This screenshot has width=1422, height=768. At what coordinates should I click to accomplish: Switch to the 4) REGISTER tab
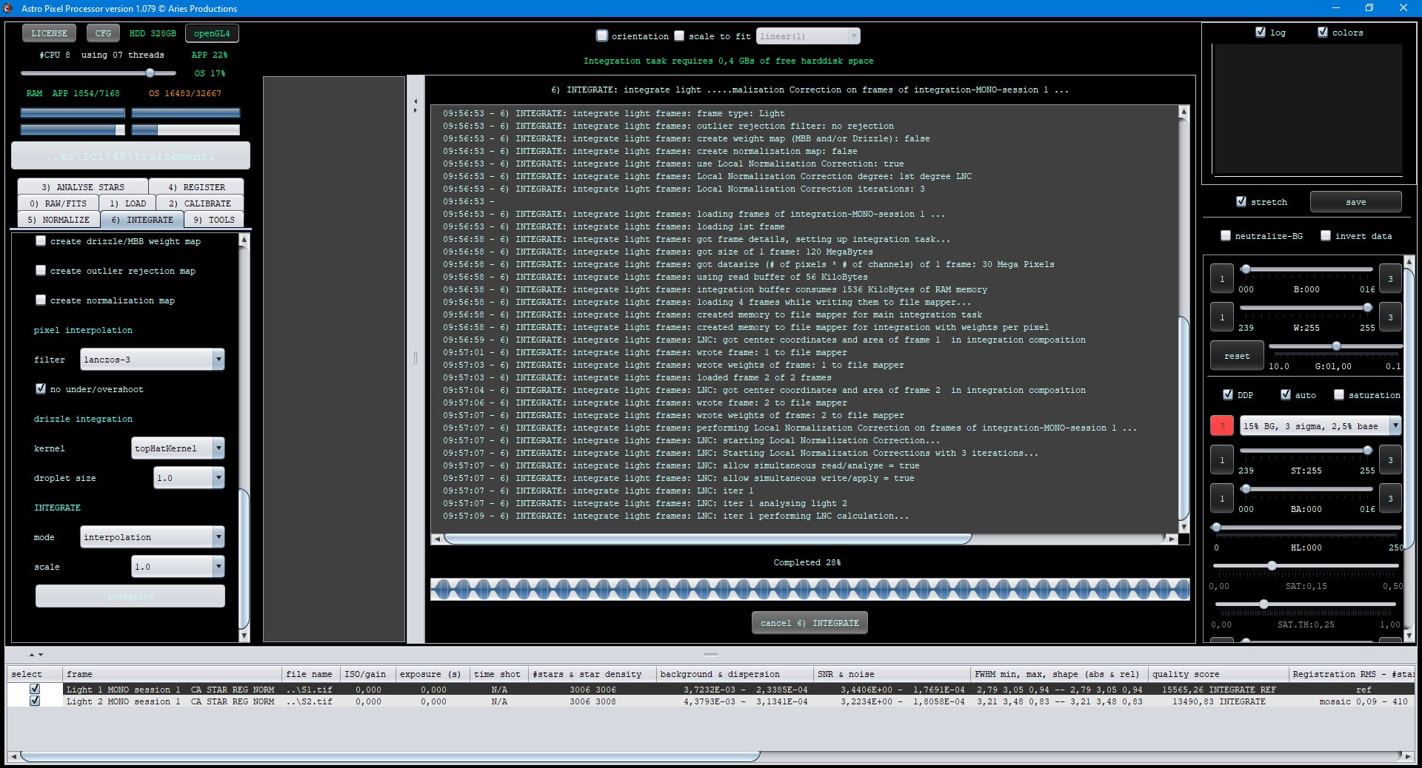point(196,187)
